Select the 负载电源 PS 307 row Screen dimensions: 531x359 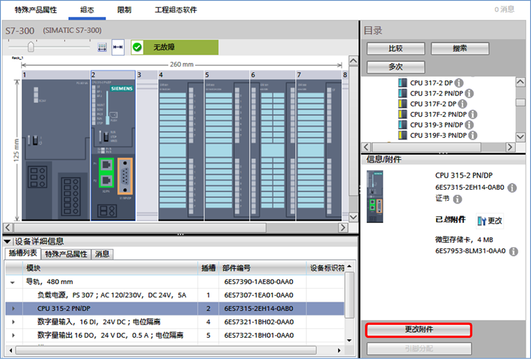pyautogui.click(x=175, y=295)
